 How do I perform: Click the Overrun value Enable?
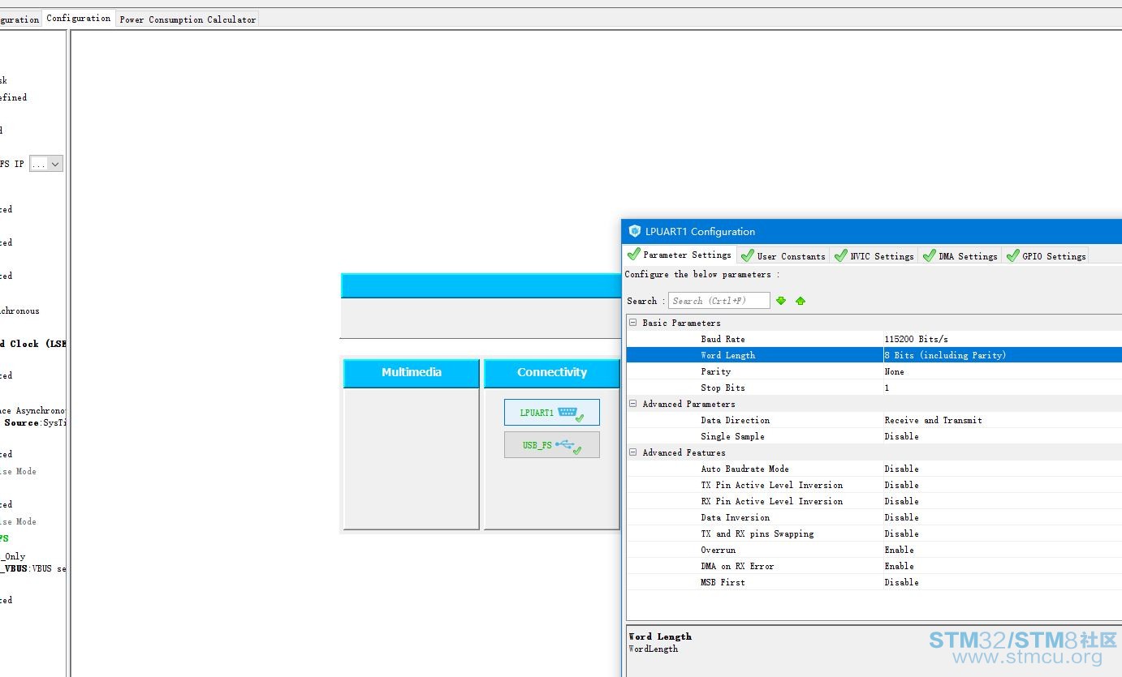pyautogui.click(x=899, y=550)
